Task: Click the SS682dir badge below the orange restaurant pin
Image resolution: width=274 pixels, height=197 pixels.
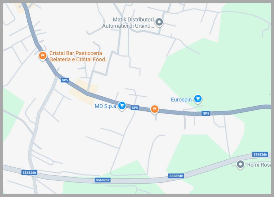Action: point(176,176)
